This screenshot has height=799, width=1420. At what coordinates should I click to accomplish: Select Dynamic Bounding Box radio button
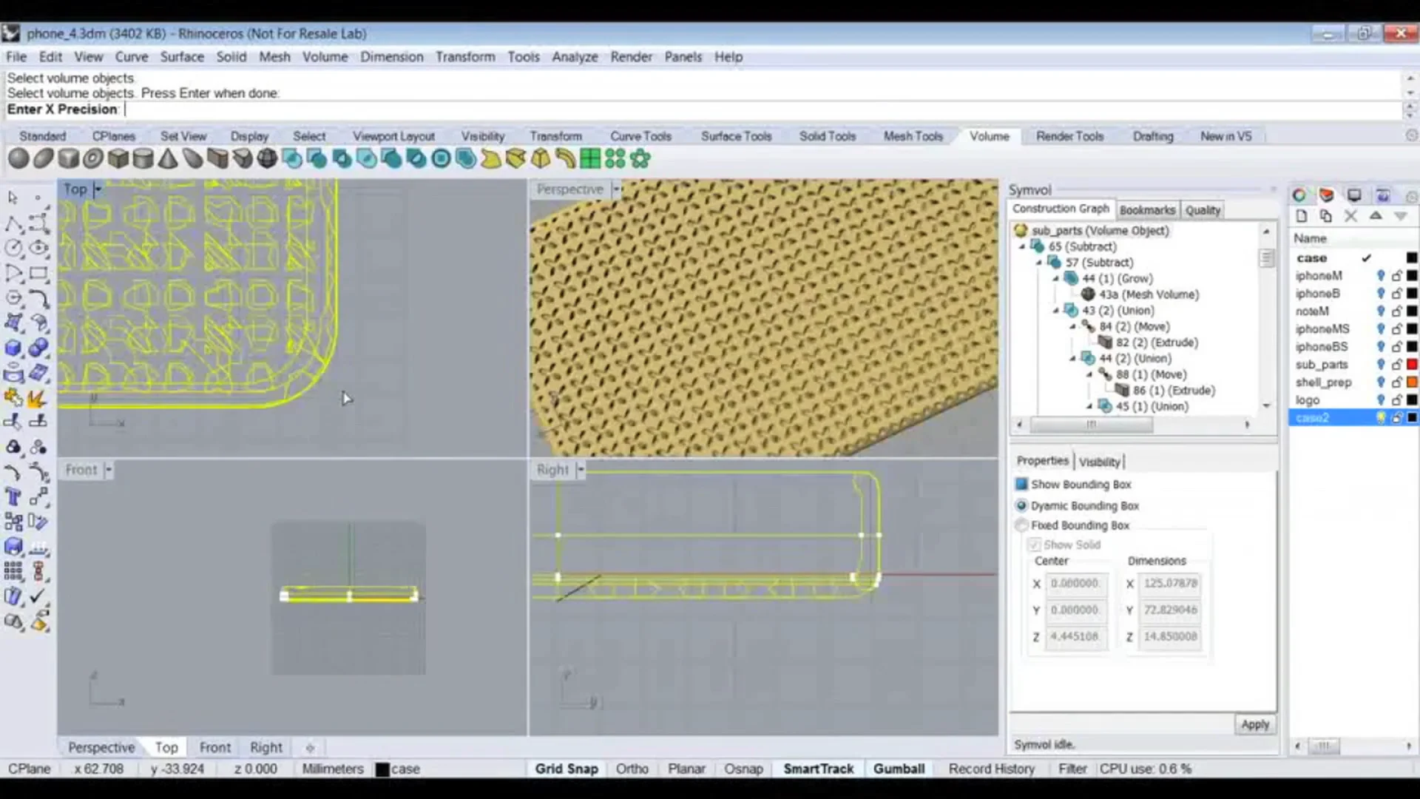tap(1021, 505)
